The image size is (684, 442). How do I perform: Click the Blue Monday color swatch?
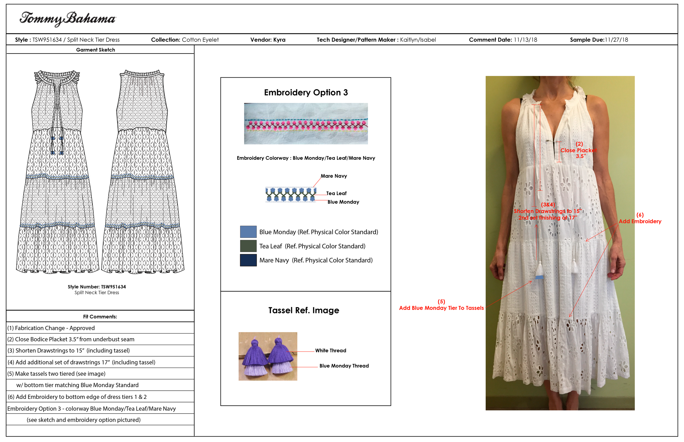coord(248,232)
